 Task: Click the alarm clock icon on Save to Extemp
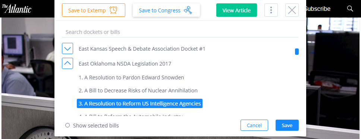pos(113,10)
